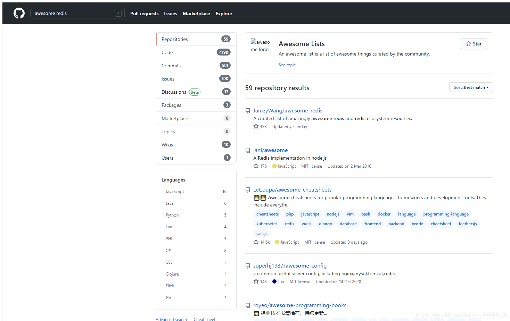Filter results by Clojure language
The height and width of the screenshot is (321, 510).
click(196, 274)
